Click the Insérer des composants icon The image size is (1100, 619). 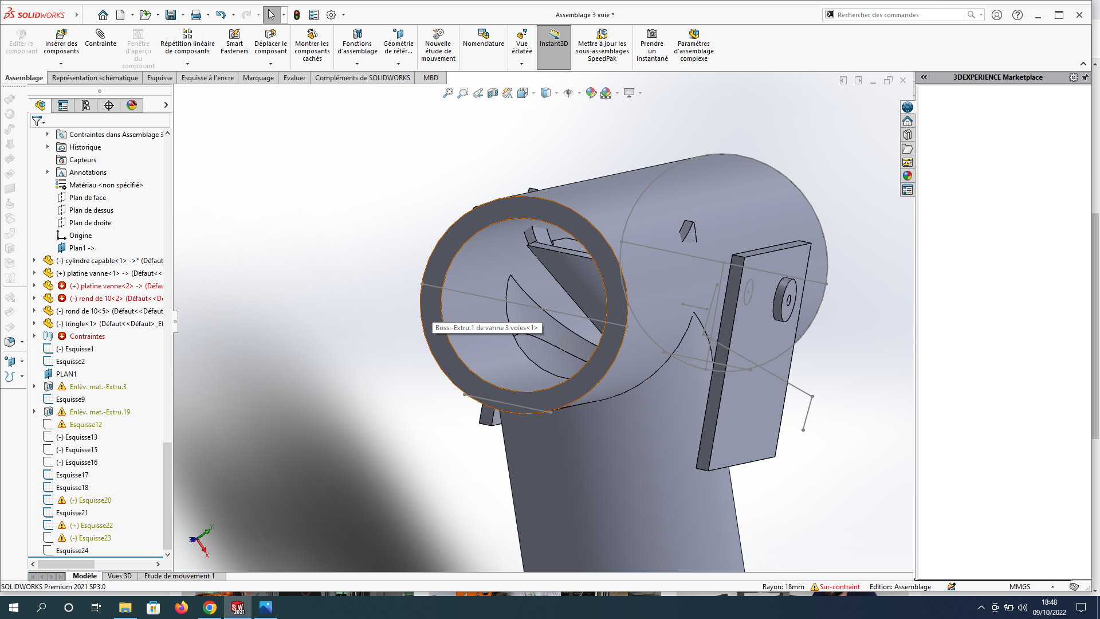point(61,34)
